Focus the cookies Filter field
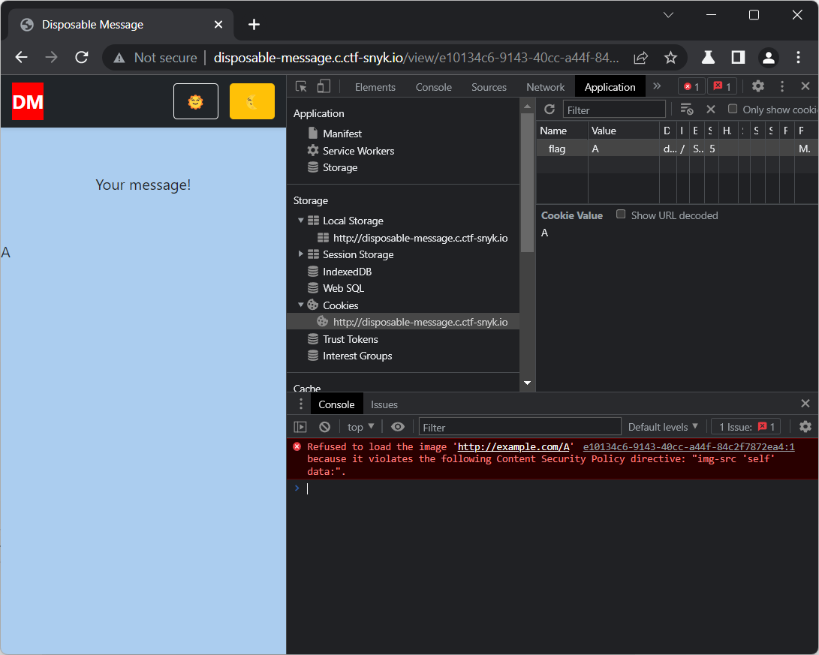This screenshot has width=819, height=655. [x=614, y=110]
